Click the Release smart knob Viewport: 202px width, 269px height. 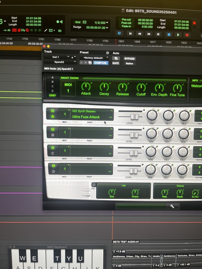pyautogui.click(x=123, y=87)
